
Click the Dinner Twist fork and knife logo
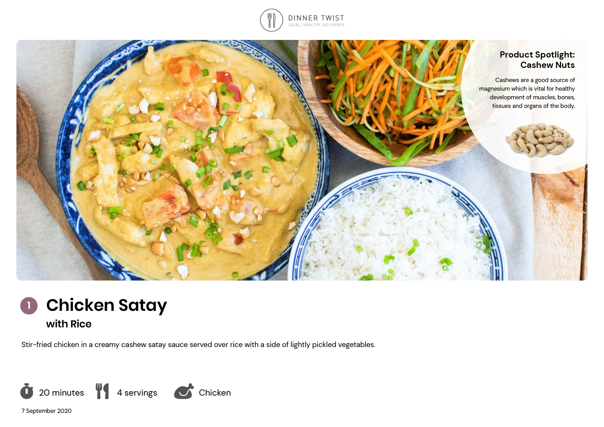pyautogui.click(x=272, y=20)
